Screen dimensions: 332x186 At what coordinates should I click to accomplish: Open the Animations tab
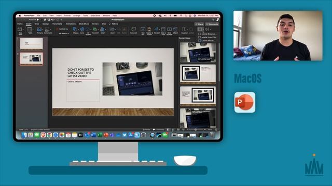pos(71,24)
